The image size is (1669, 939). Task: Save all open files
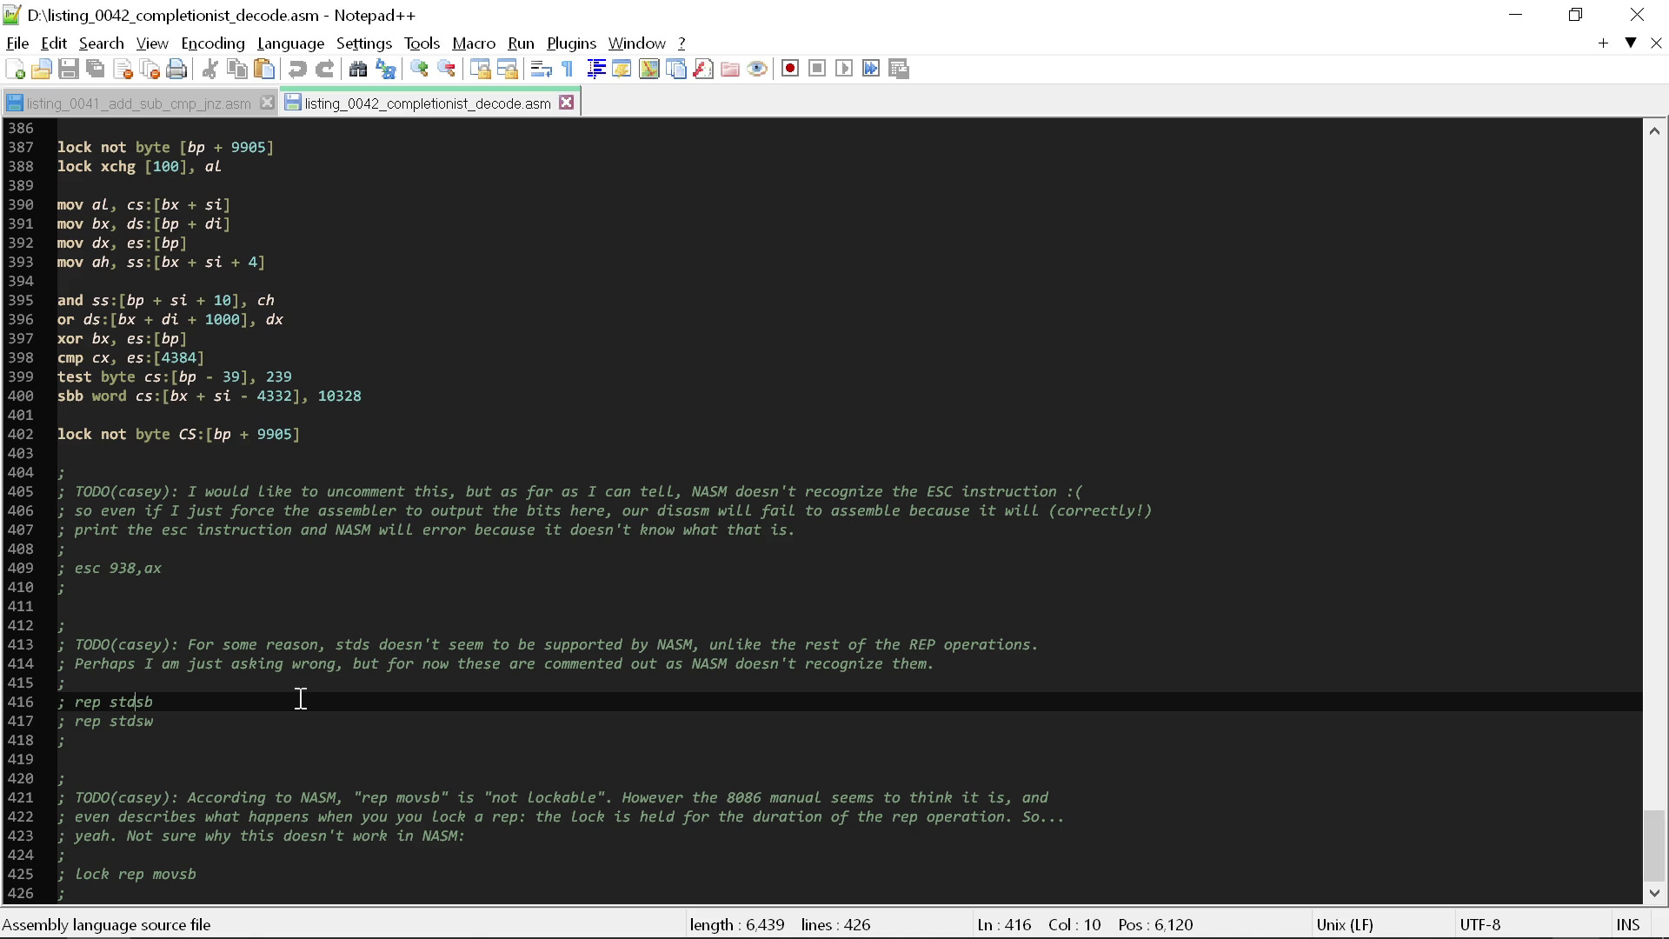[95, 69]
